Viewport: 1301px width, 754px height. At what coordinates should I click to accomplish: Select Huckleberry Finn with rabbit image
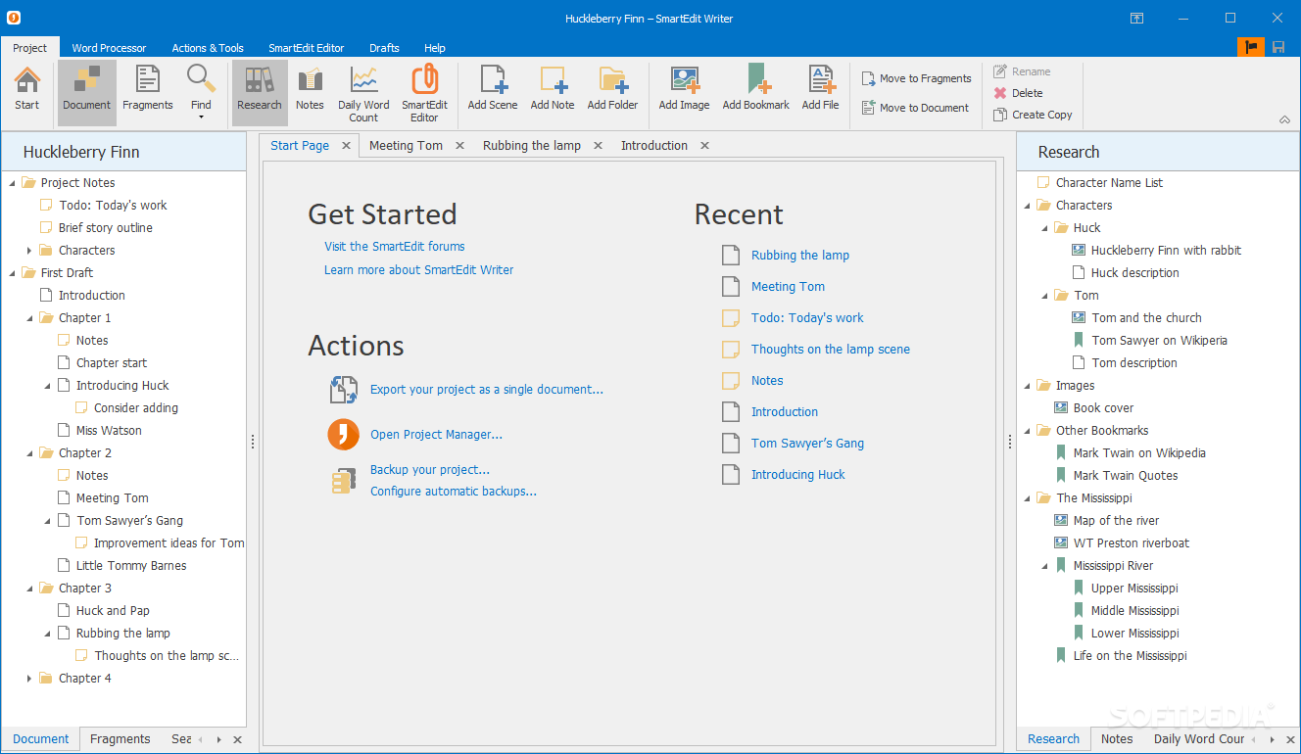point(1166,251)
